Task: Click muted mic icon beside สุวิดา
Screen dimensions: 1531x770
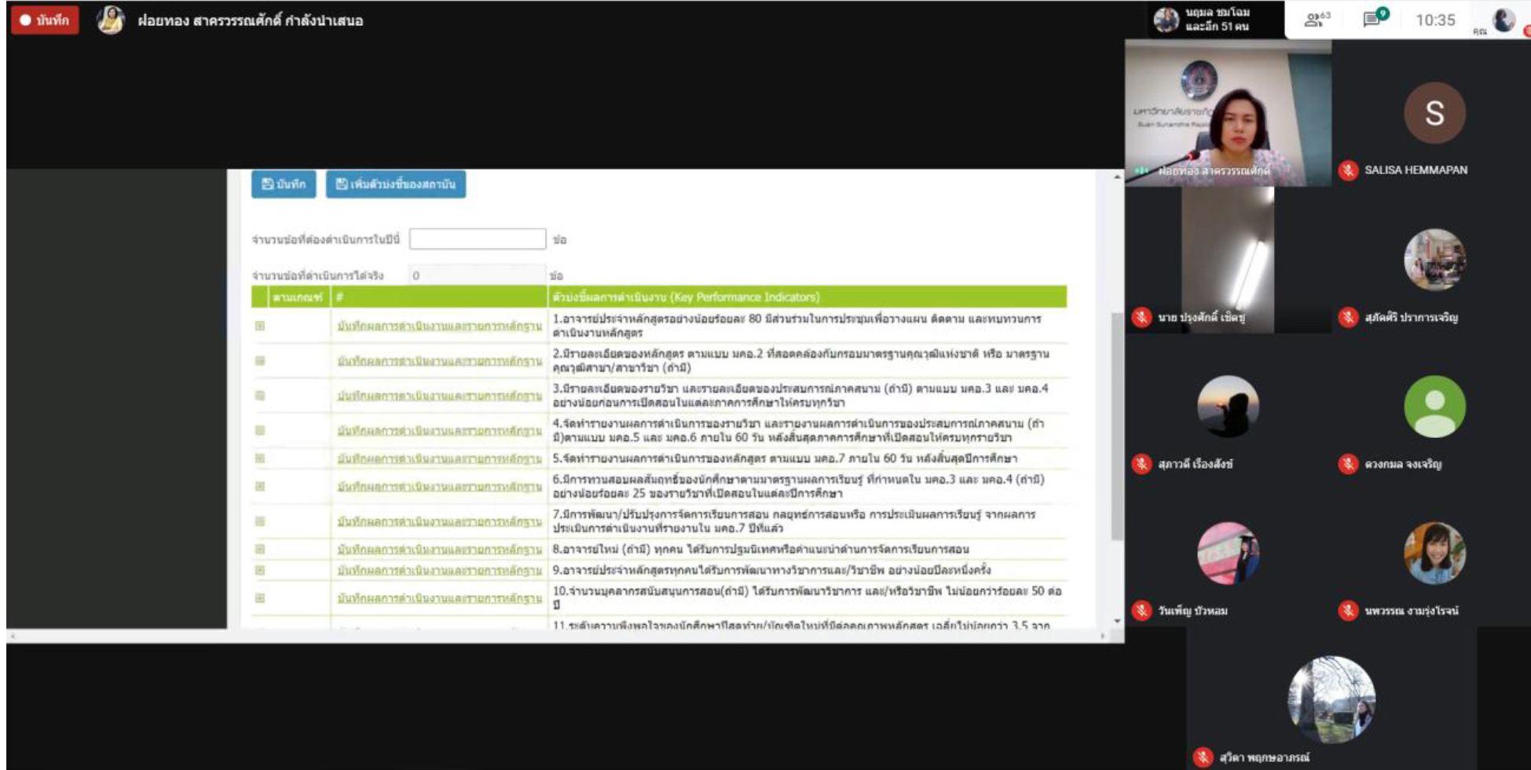Action: 1203,757
